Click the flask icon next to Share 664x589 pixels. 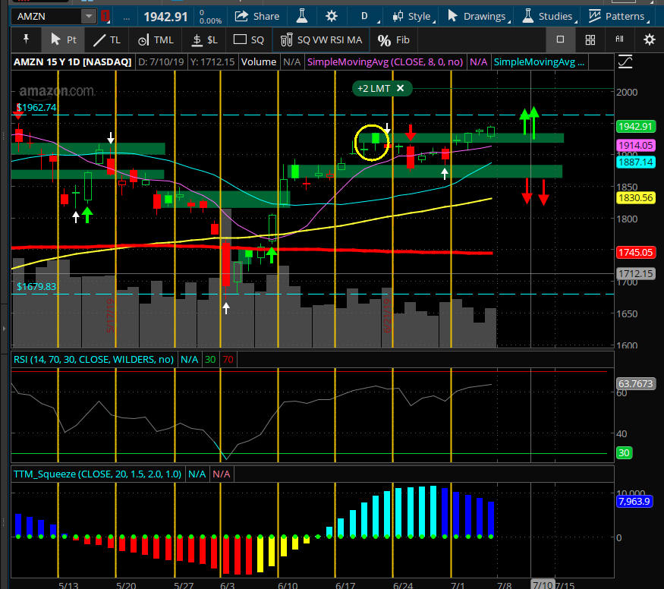click(x=303, y=16)
